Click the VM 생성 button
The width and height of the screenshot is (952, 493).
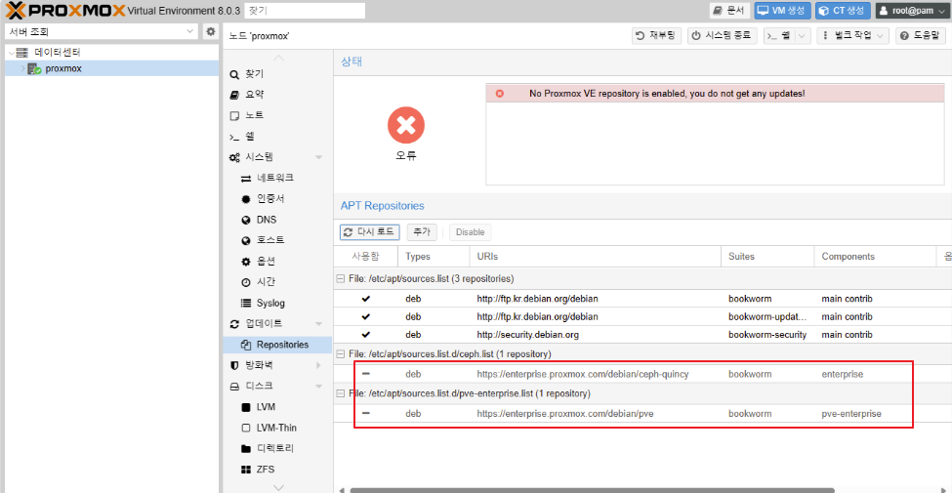(x=783, y=11)
